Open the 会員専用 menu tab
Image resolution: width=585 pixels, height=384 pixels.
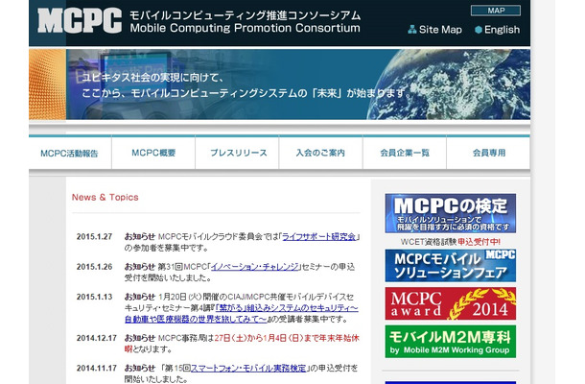point(488,153)
